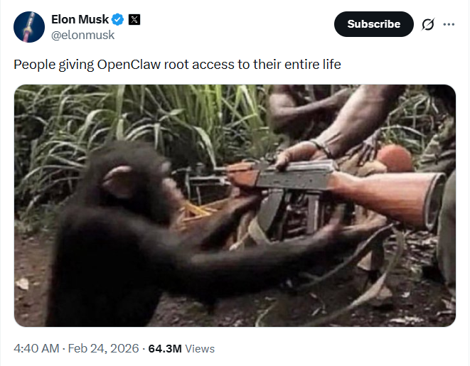Subscribe to Elon Musk
The width and height of the screenshot is (470, 366).
[374, 24]
